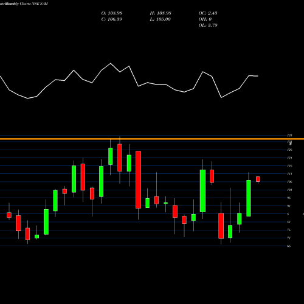The width and height of the screenshot is (304, 304).
Task: Click the 'OL: 3.79' reading
Action: (x=208, y=25)
